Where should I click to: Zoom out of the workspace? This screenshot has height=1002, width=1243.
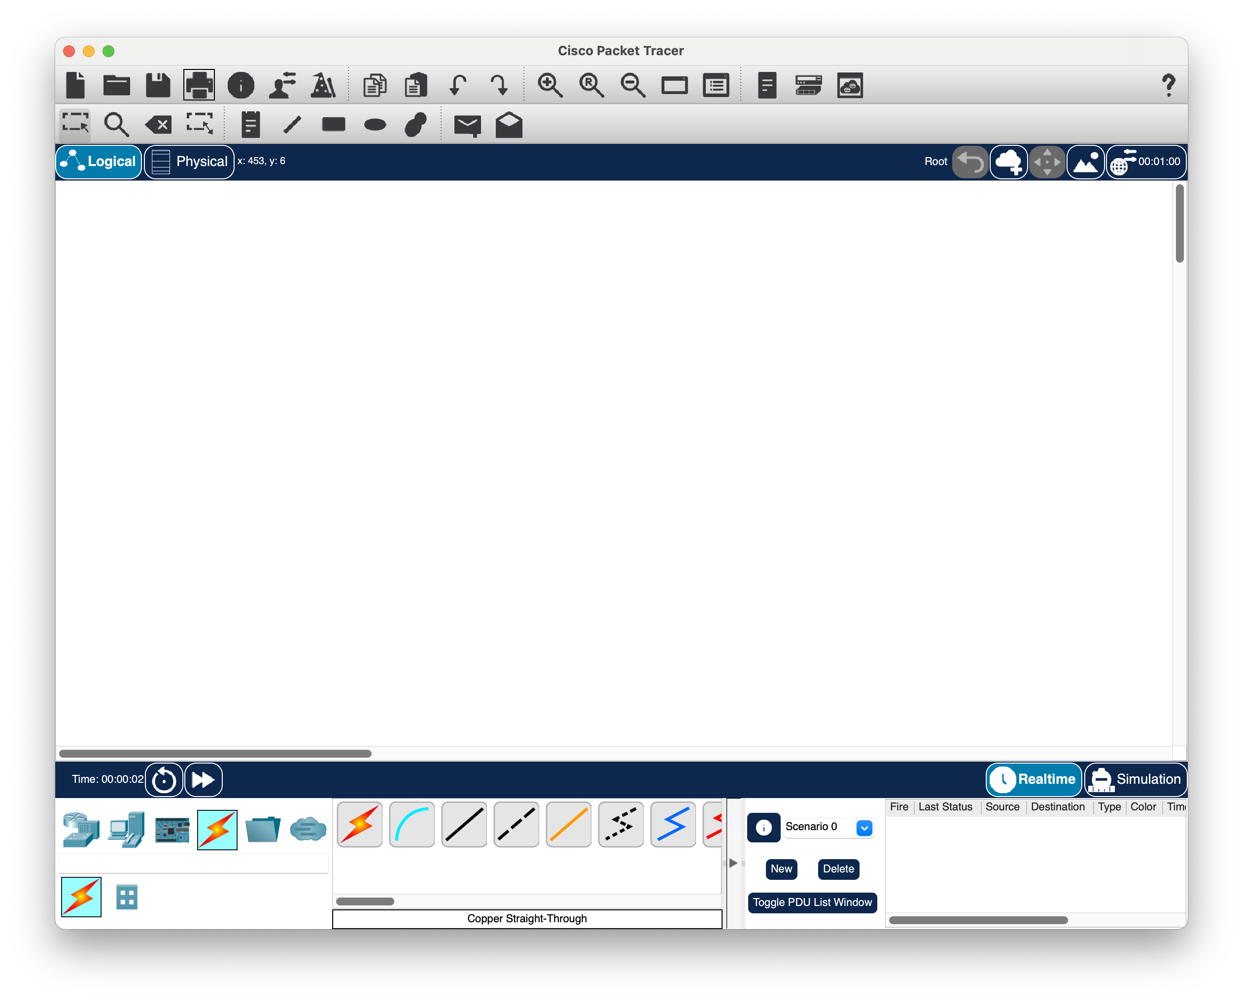[633, 85]
